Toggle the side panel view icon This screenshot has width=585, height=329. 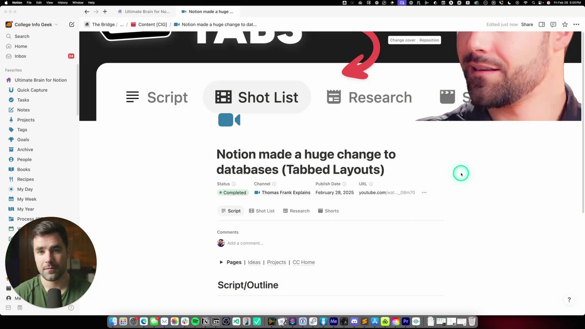point(542,24)
